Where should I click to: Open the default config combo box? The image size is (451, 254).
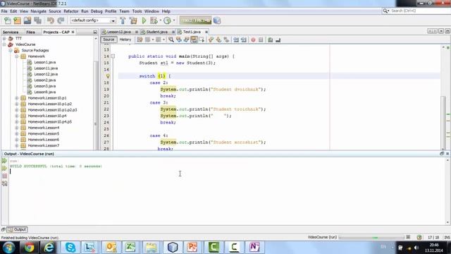[93, 20]
